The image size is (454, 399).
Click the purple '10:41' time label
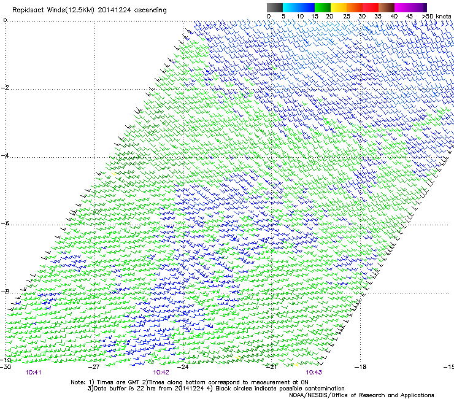point(33,373)
